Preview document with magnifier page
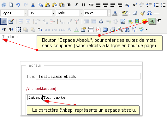The image size is (167, 119). click(x=120, y=29)
